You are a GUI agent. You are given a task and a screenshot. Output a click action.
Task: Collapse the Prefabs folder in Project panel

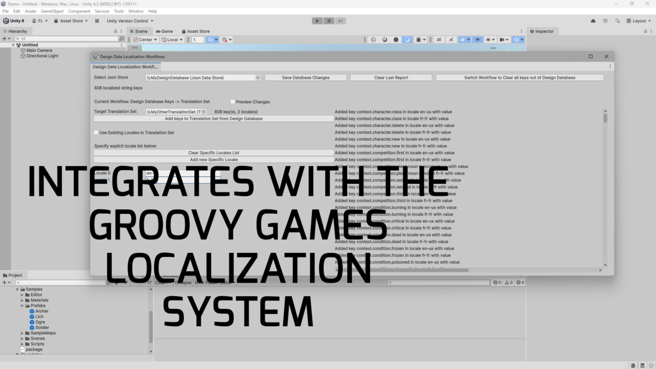[x=22, y=305]
